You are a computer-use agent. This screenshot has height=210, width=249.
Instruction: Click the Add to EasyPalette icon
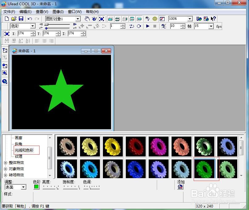click(180, 187)
